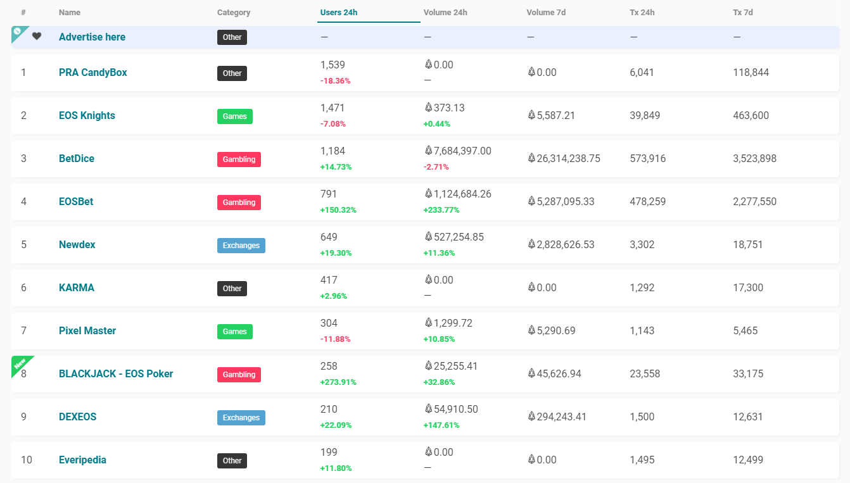
Task: Open PRA CandyBox dapp page
Action: pyautogui.click(x=93, y=72)
